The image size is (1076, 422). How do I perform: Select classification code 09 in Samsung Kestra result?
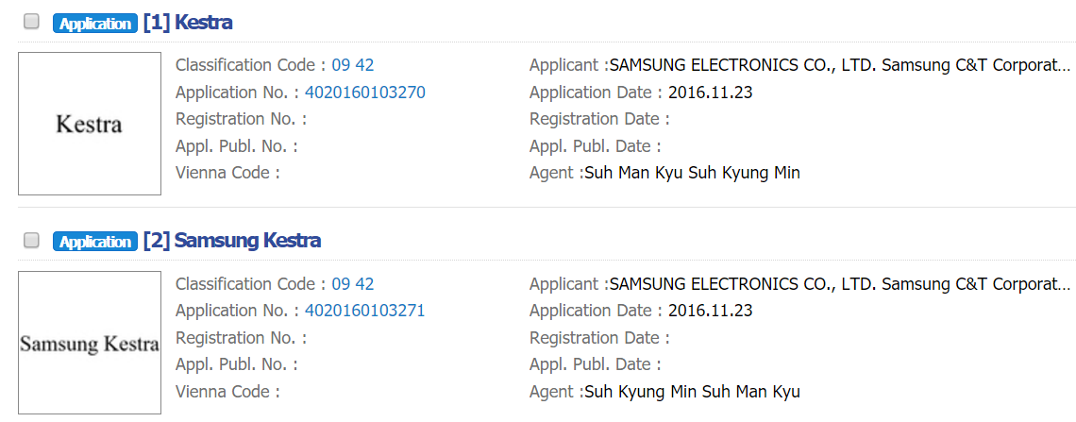point(341,285)
